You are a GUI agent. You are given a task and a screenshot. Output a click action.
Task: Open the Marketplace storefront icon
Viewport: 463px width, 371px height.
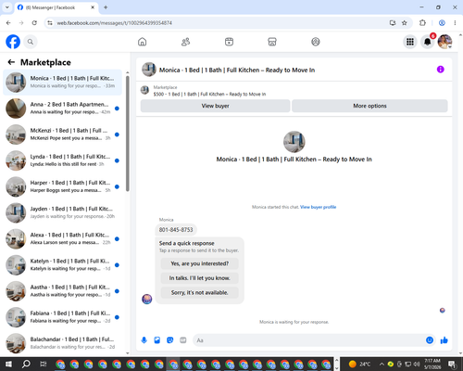[x=272, y=42]
